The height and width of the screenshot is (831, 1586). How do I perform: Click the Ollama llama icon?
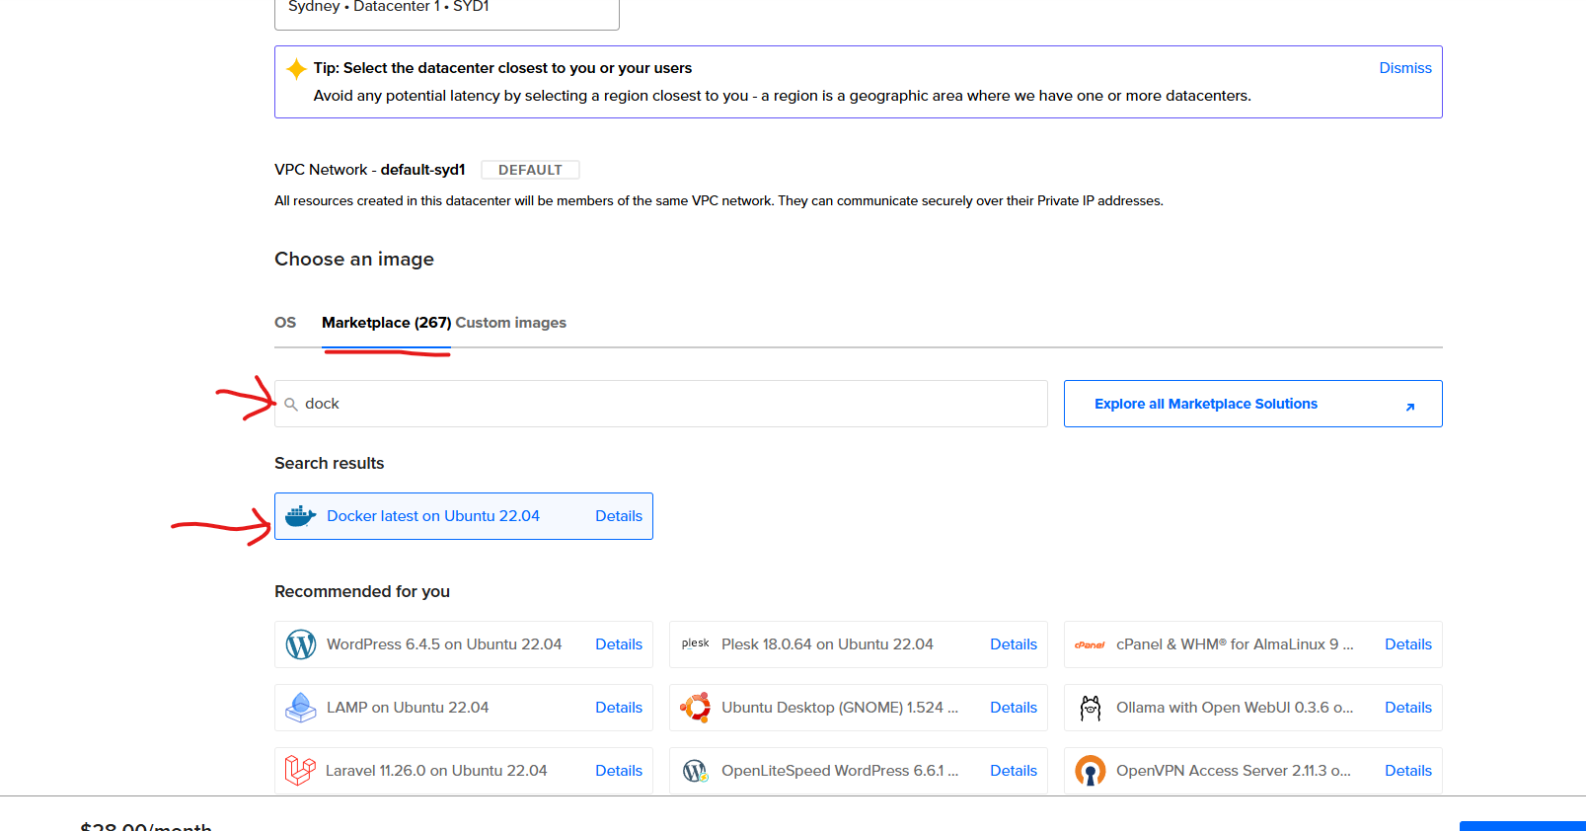tap(1090, 708)
